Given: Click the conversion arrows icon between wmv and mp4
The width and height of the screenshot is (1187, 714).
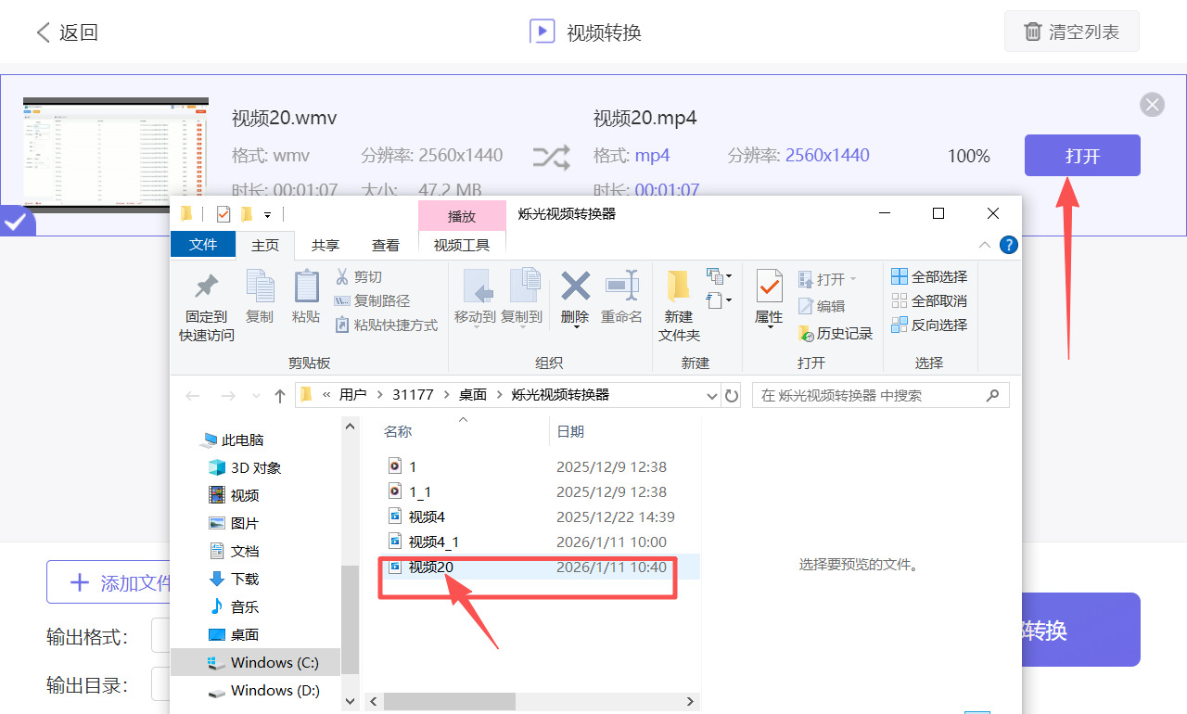Looking at the screenshot, I should tap(552, 158).
